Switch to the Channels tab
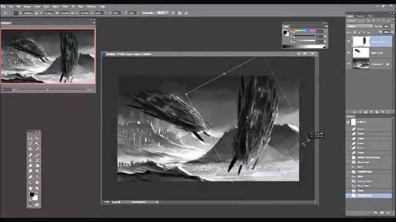This screenshot has height=222, width=396. [360, 16]
